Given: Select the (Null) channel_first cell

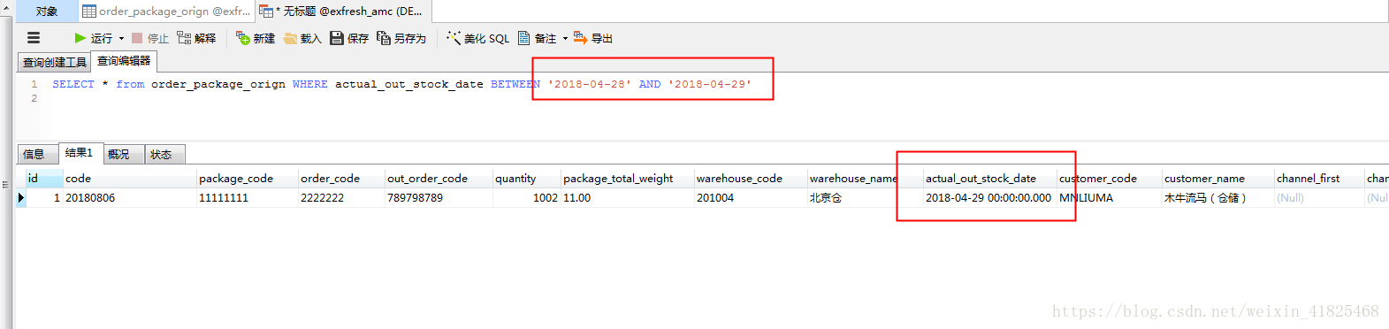Looking at the screenshot, I should click(1319, 198).
